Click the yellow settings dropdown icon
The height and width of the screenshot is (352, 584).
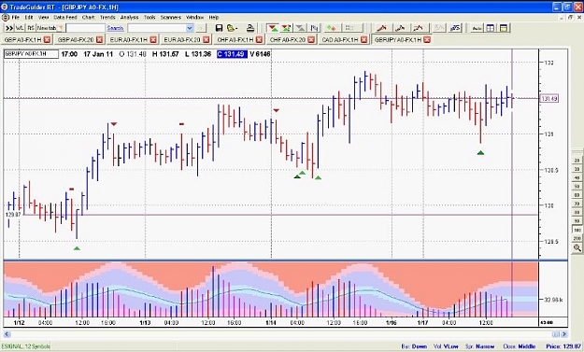232,28
